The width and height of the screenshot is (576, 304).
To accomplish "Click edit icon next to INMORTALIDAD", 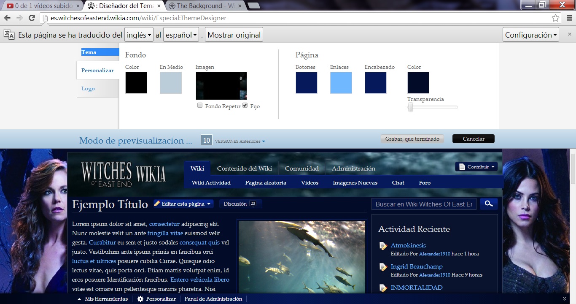I will (x=383, y=288).
